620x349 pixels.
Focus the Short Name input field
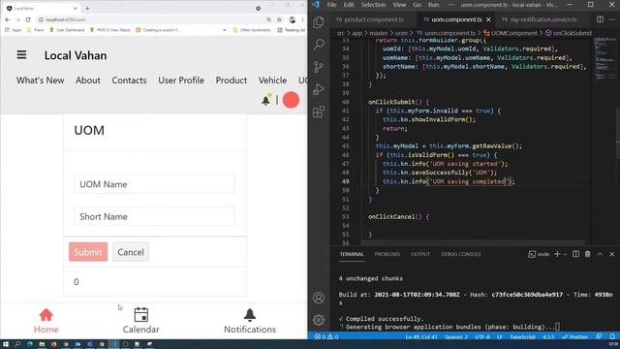(154, 216)
